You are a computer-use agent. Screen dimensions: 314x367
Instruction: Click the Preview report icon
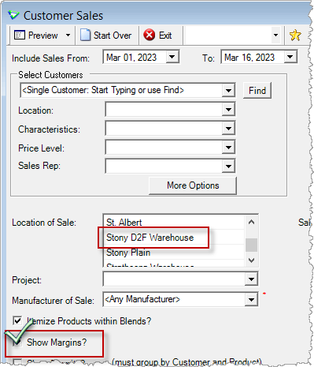(20, 35)
